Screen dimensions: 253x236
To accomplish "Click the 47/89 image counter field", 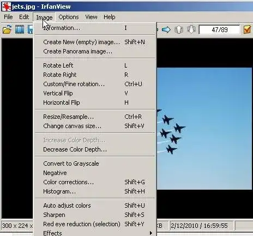I will 220,29.
